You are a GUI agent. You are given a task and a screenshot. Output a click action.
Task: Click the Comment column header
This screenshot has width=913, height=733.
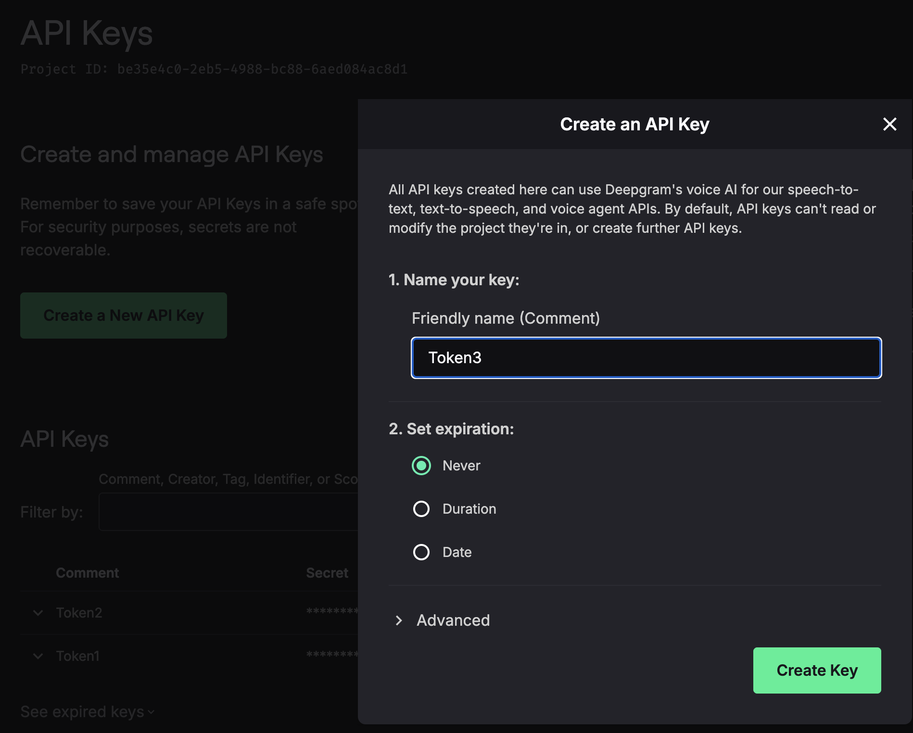click(87, 573)
